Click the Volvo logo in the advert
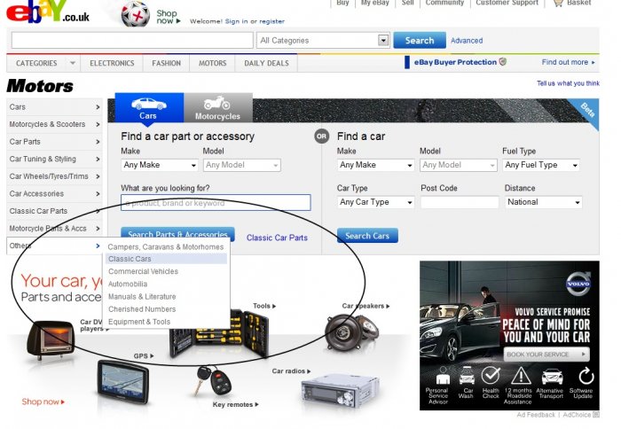This screenshot has height=429, width=621. 578,283
